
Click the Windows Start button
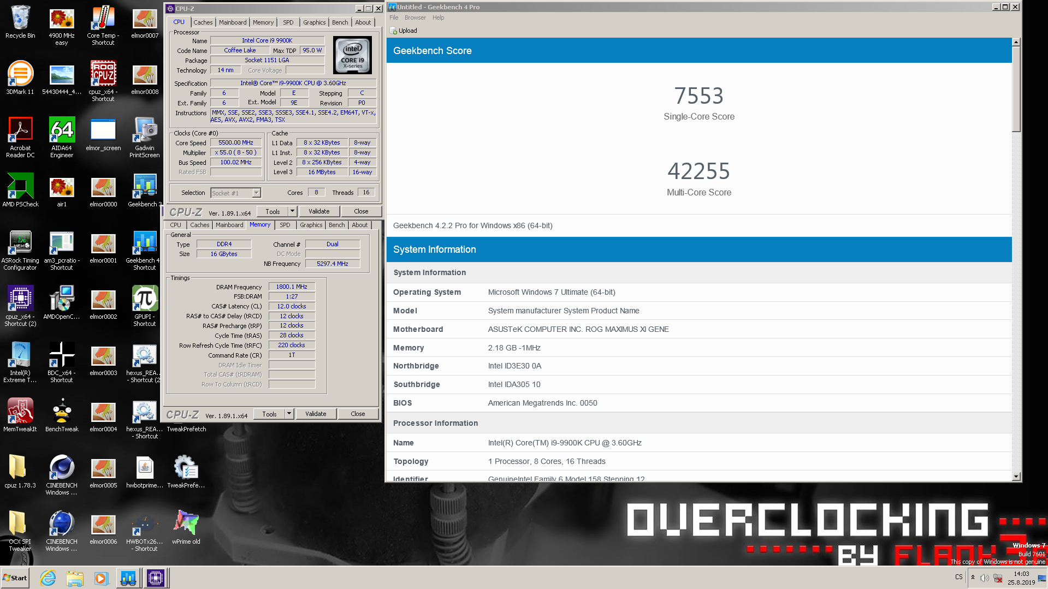15,578
